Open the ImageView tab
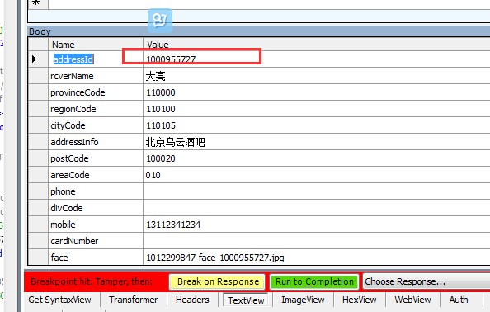Screen dimensions: 490x312 (x=303, y=300)
